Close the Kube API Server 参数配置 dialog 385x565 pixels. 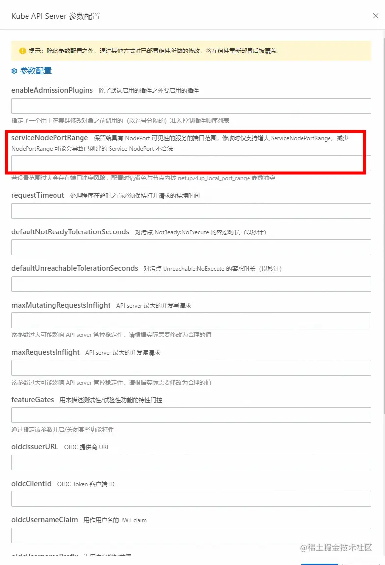point(376,16)
